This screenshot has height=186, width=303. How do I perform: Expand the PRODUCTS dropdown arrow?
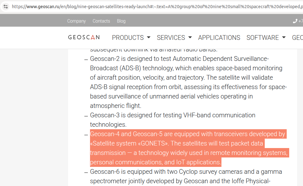(149, 37)
